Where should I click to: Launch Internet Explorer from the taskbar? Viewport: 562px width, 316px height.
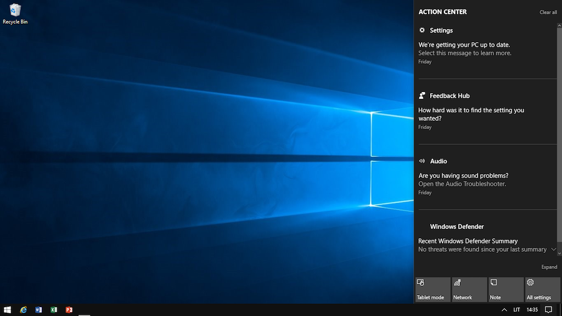(x=23, y=310)
